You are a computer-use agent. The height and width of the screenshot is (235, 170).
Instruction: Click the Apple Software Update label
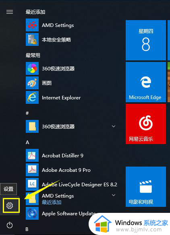click(x=69, y=214)
